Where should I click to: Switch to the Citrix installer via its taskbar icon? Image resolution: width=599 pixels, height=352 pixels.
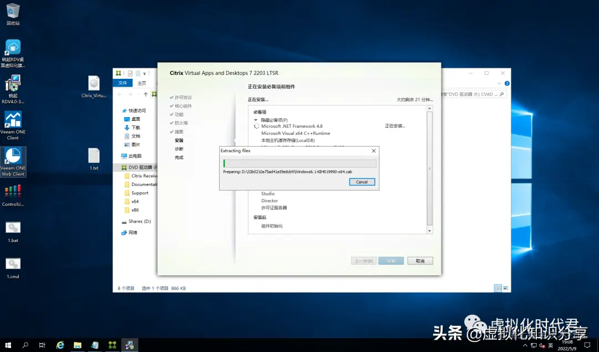click(x=130, y=344)
